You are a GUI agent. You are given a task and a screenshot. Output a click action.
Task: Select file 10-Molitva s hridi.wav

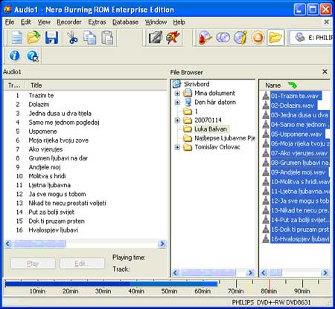tap(300, 182)
